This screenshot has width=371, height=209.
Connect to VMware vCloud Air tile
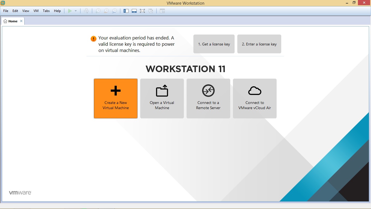point(255,99)
